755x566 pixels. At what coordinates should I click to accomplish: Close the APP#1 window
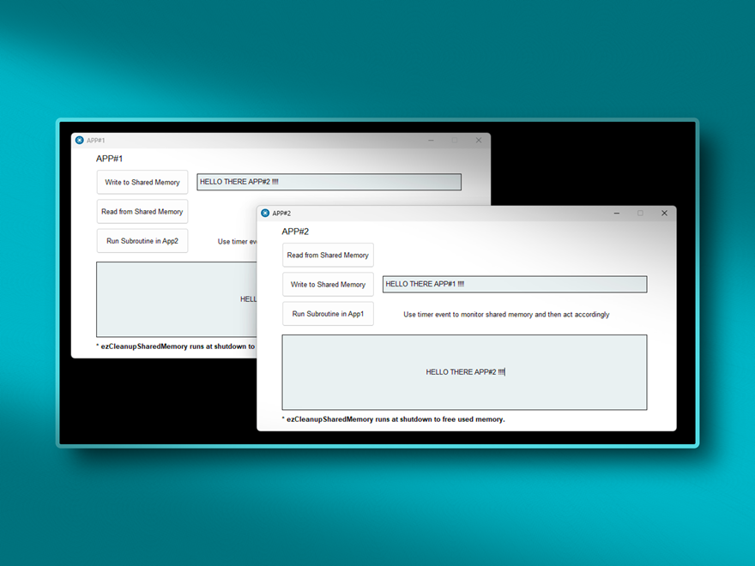(479, 141)
